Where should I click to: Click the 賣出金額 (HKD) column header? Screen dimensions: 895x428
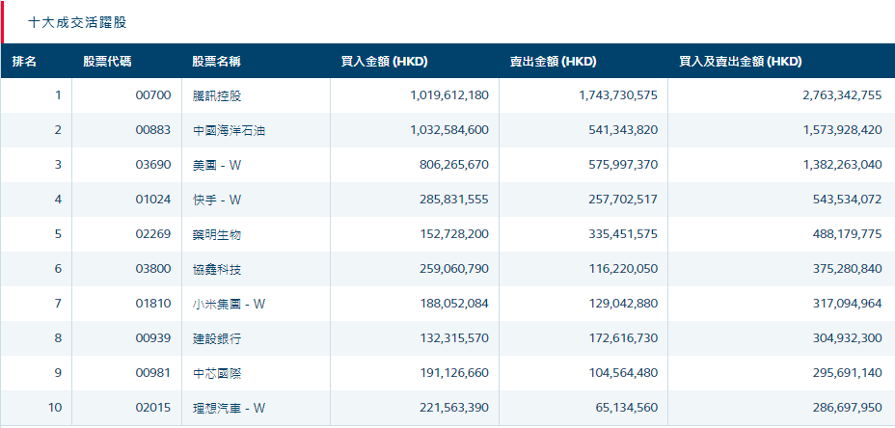[x=553, y=62]
